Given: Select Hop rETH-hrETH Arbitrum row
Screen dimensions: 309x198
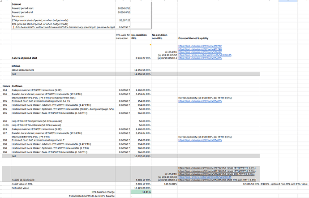Looking at the screenshot, I should [63, 125].
